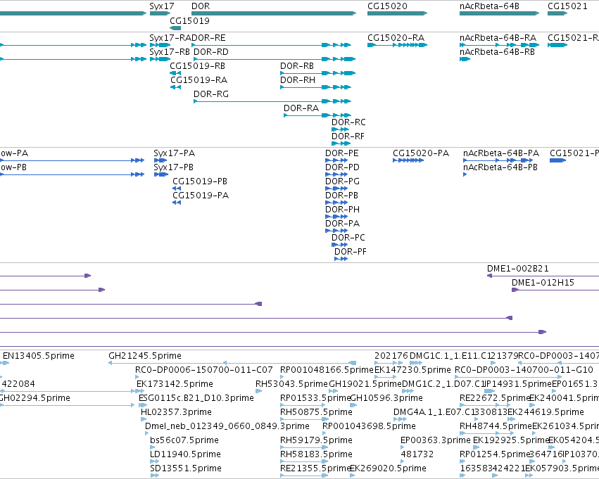
Task: Select the DOR-PE protein label
Action: 342,153
